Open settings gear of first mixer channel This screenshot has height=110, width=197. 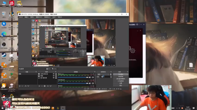[93, 77]
